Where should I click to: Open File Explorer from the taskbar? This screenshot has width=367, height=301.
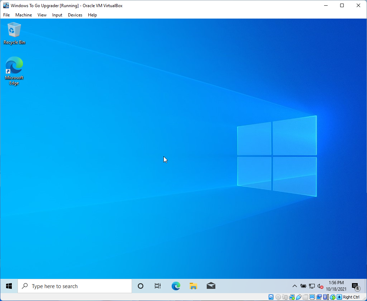(193, 286)
